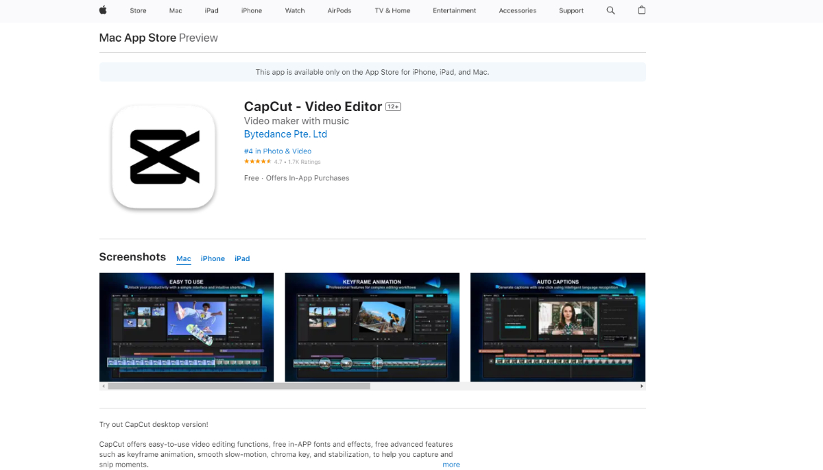This screenshot has height=470, width=823.
Task: Open the search magnifier icon
Action: click(x=611, y=10)
